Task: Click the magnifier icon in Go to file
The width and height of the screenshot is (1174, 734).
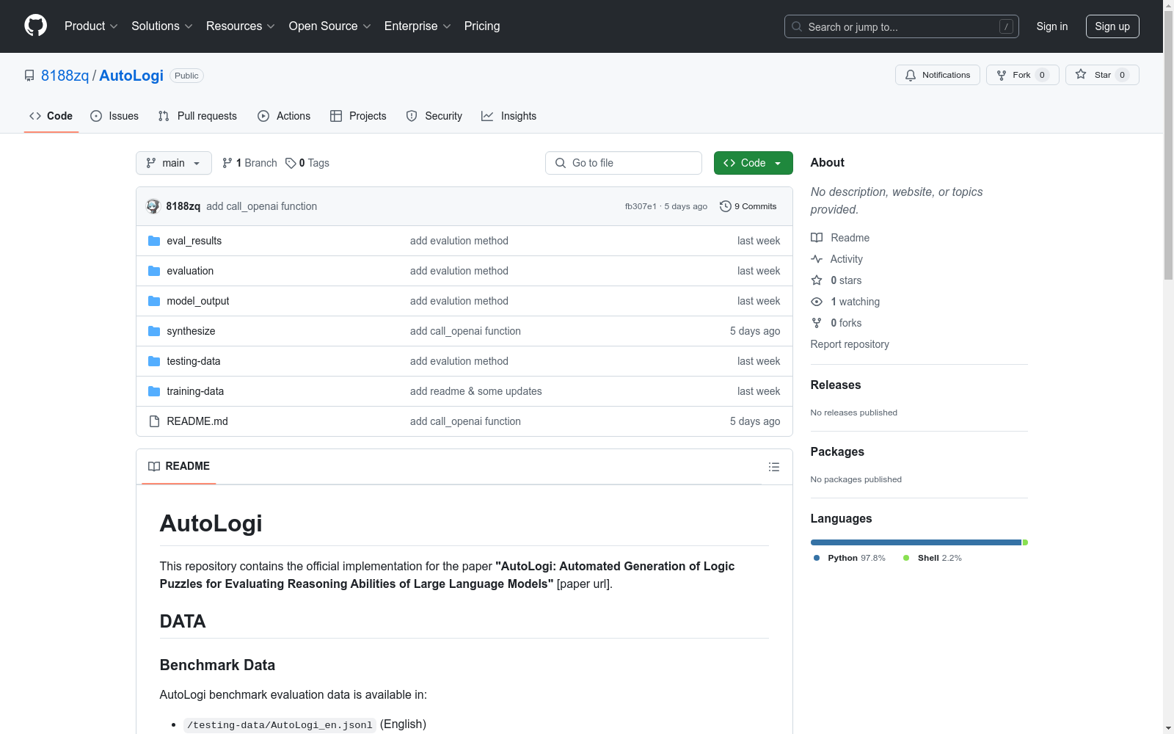Action: click(x=561, y=163)
